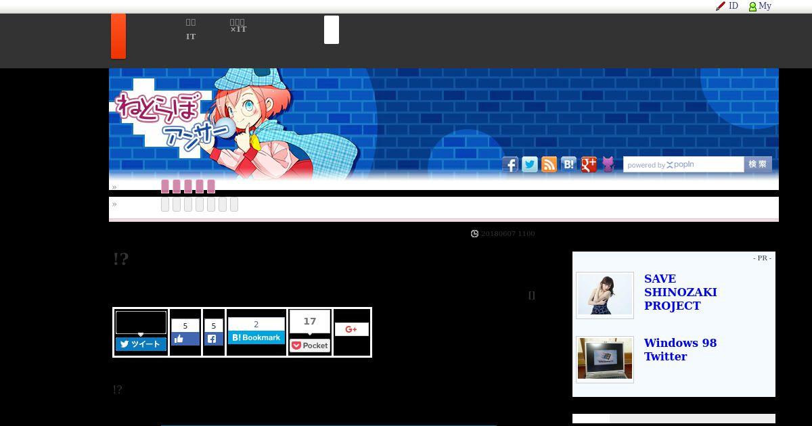
Task: Click the blue ツイート tweet button
Action: pyautogui.click(x=141, y=344)
